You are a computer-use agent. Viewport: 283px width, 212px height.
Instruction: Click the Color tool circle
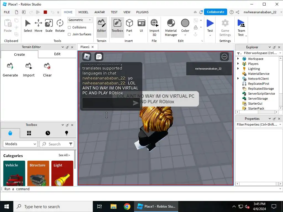185,23
